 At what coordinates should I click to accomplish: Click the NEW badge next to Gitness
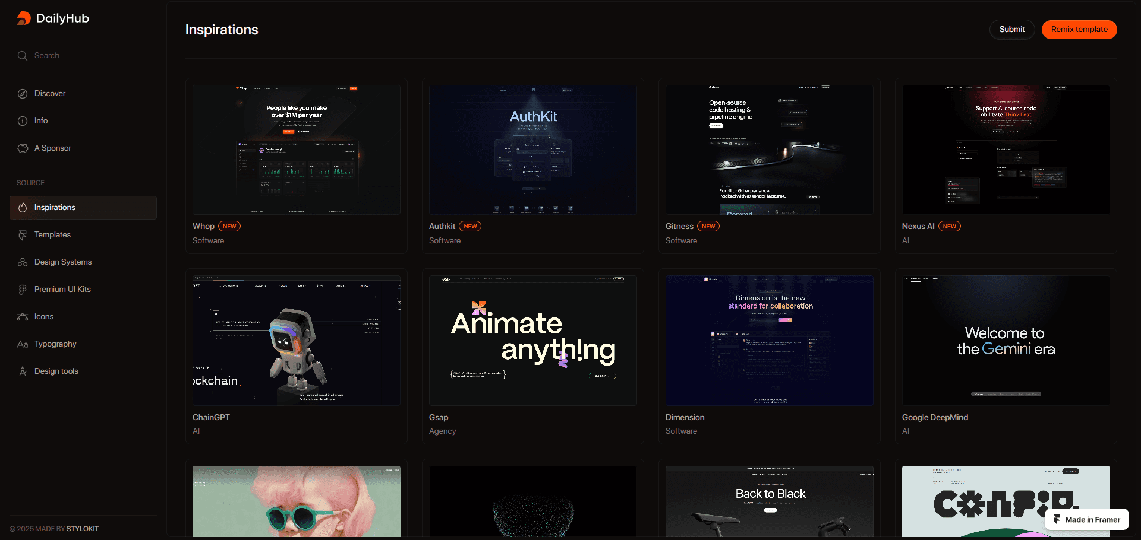point(708,227)
